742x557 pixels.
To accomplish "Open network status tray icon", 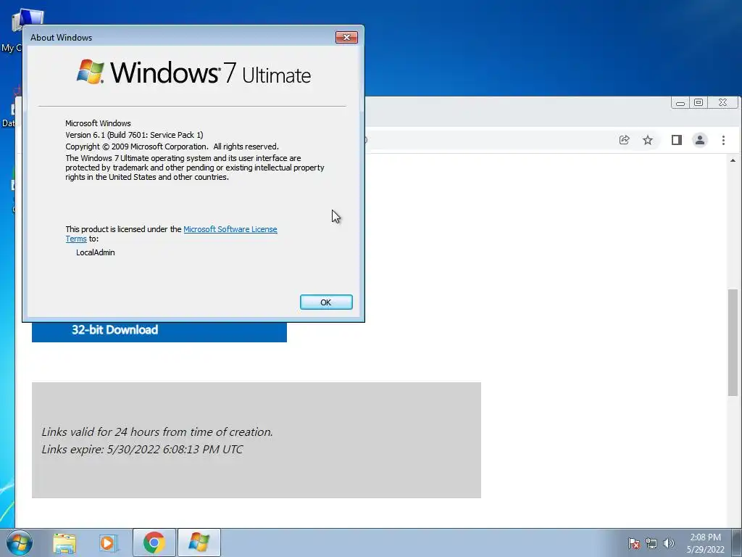I will (x=651, y=543).
